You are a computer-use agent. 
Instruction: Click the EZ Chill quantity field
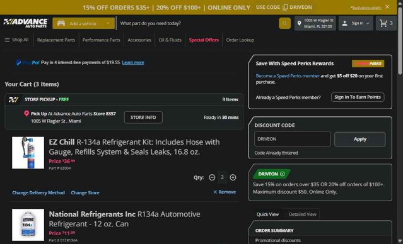click(x=223, y=177)
